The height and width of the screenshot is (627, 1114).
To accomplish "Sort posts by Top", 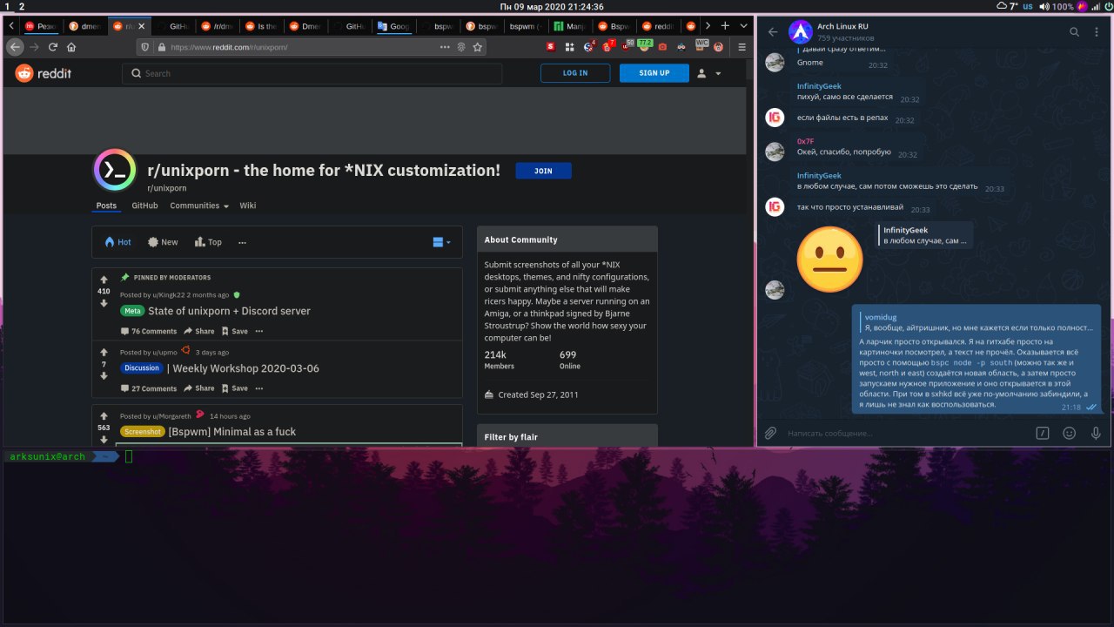I will (x=208, y=242).
